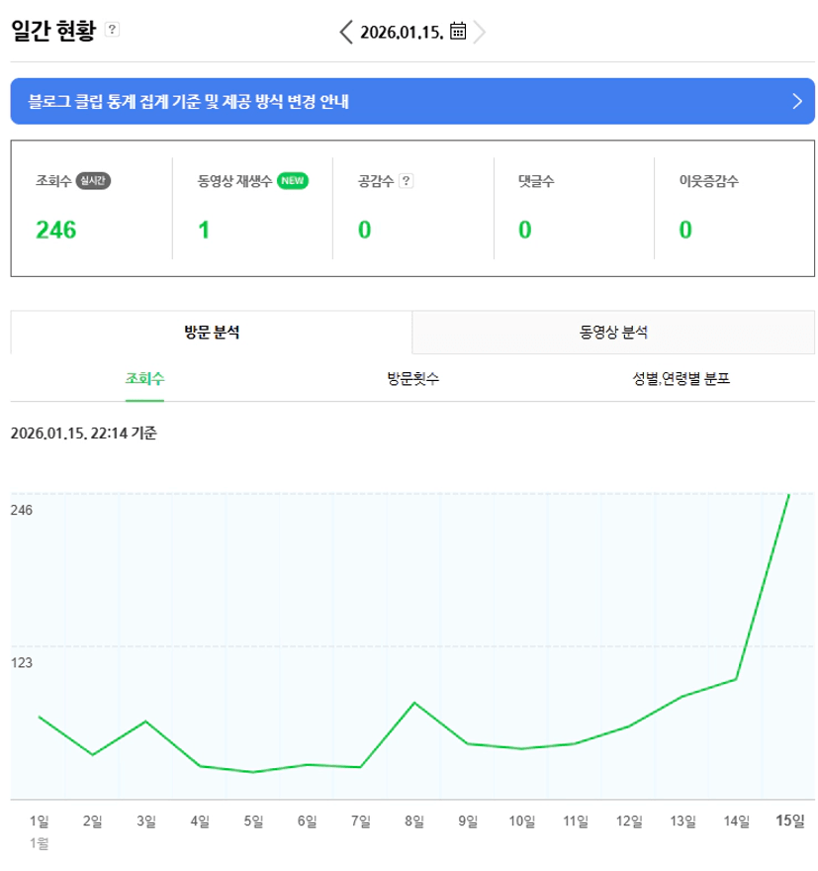818x871 pixels.
Task: Select the 방문 분석 tab
Action: click(x=212, y=333)
